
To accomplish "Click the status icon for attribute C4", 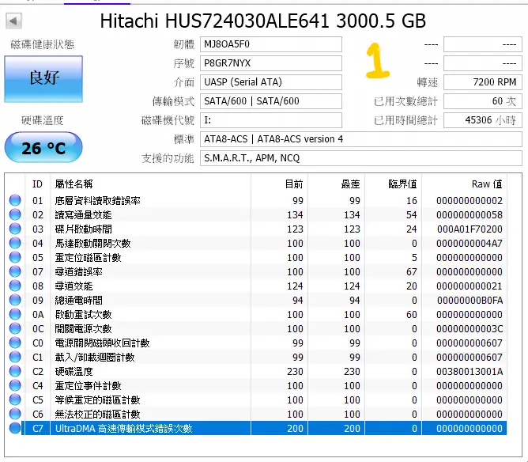I will (15, 385).
